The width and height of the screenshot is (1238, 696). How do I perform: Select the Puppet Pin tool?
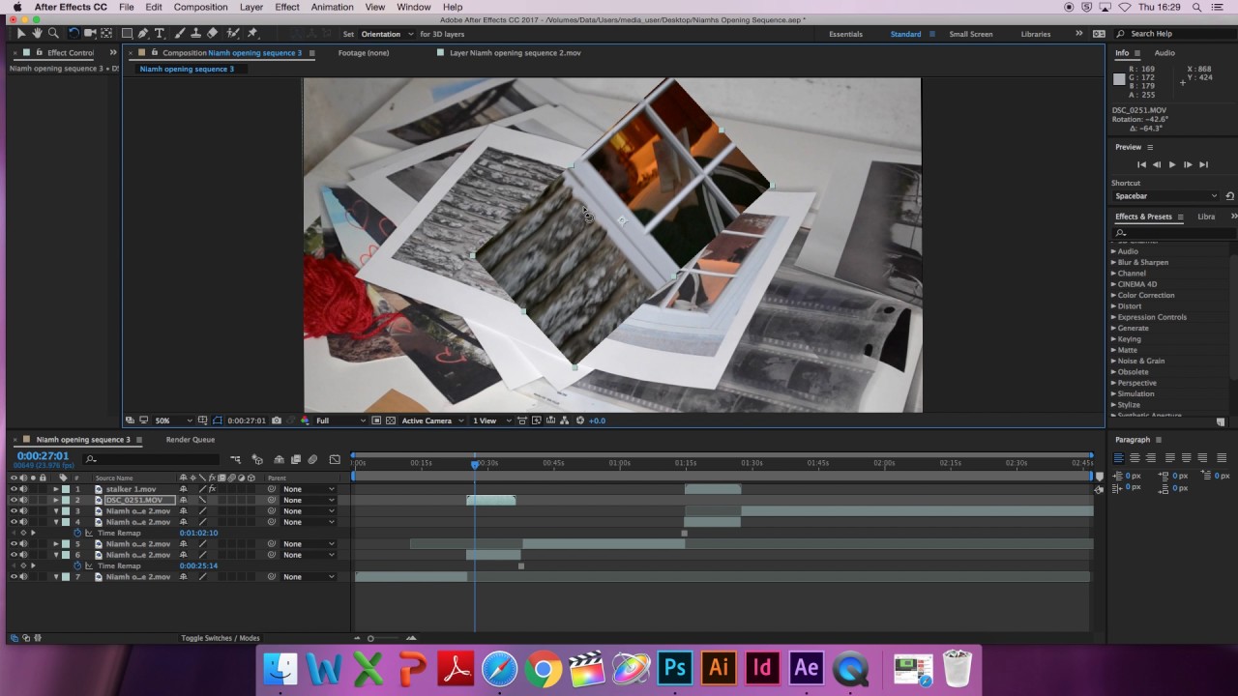click(252, 33)
